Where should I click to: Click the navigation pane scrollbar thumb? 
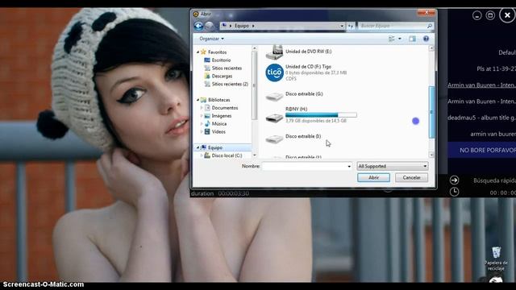pyautogui.click(x=254, y=85)
